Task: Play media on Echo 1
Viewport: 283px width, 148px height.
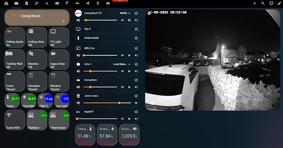Action: pyautogui.click(x=129, y=71)
